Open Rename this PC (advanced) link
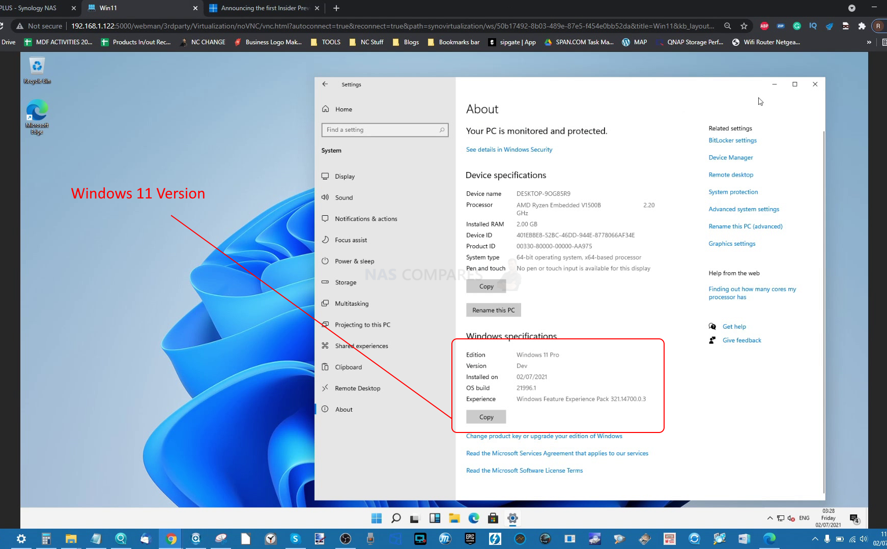This screenshot has width=887, height=549. (x=746, y=226)
